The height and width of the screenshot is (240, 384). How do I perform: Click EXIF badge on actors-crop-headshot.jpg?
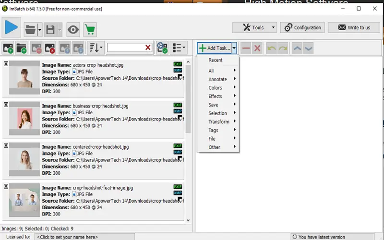pos(178,64)
